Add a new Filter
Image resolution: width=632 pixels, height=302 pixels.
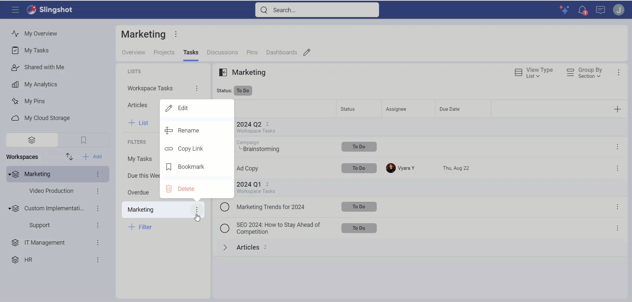coord(140,227)
